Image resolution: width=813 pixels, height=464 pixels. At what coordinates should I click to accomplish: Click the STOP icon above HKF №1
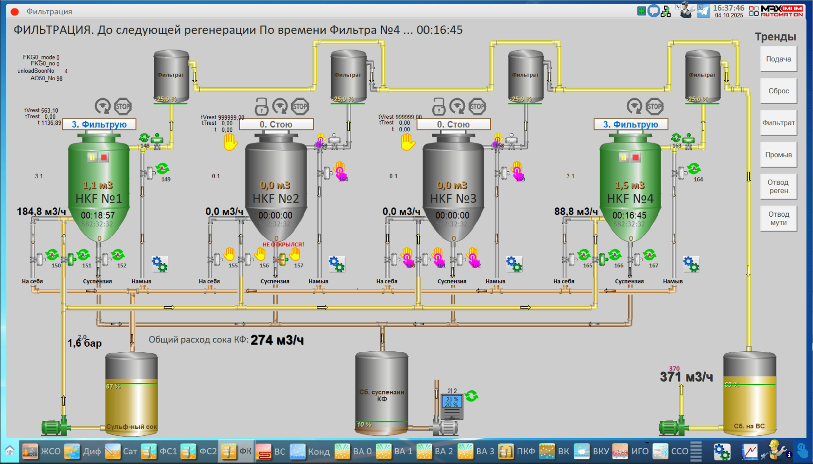[x=123, y=106]
